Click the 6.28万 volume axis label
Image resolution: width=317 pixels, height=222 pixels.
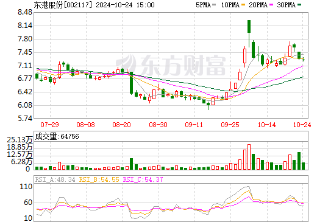click(x=22, y=162)
